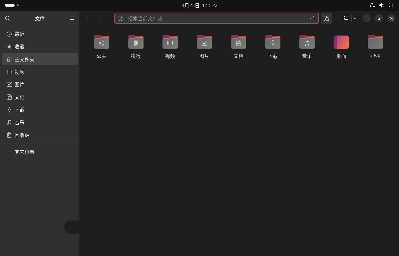Switch to list view
This screenshot has height=256, width=399.
[346, 18]
